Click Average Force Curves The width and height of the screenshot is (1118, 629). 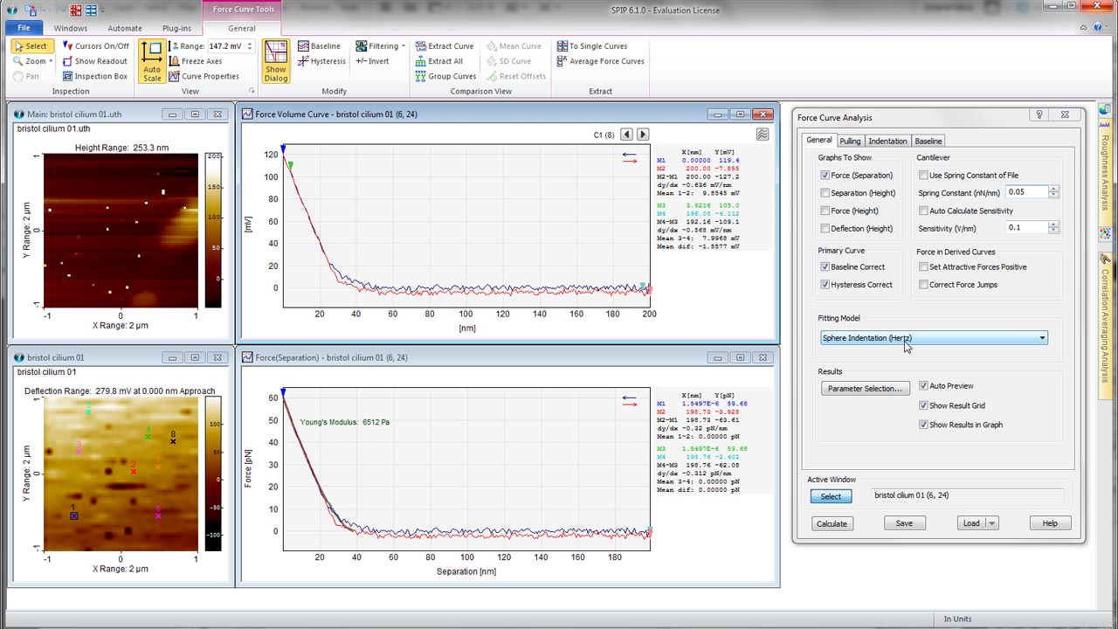tap(601, 61)
